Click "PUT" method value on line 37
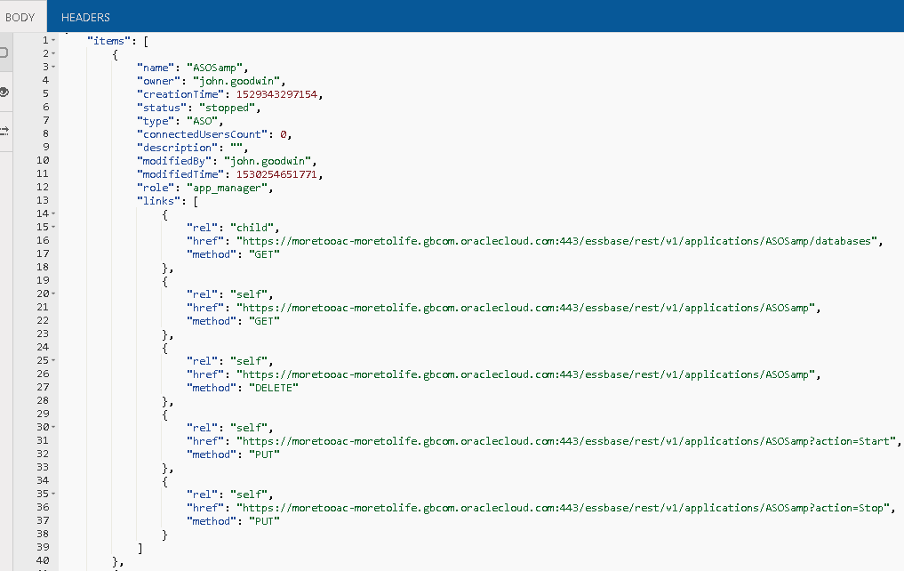The image size is (904, 571). pos(265,521)
